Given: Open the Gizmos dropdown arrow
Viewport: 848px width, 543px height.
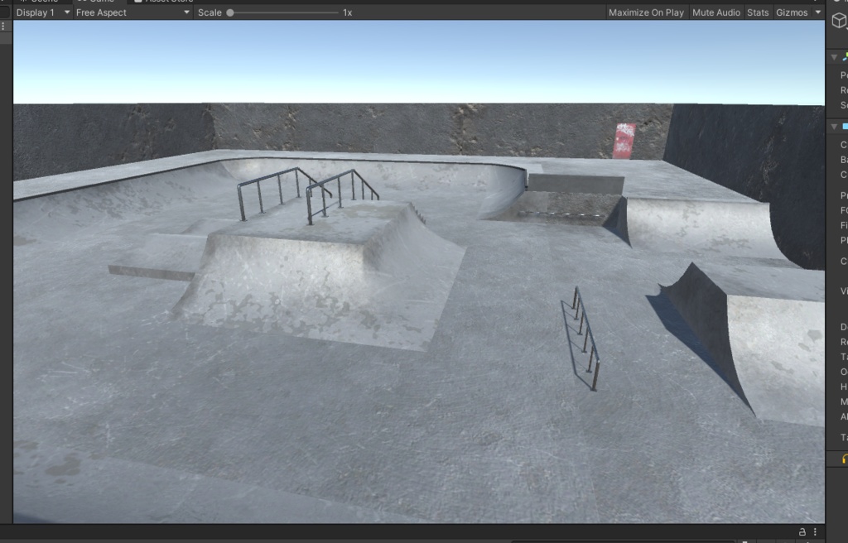Looking at the screenshot, I should pyautogui.click(x=817, y=12).
